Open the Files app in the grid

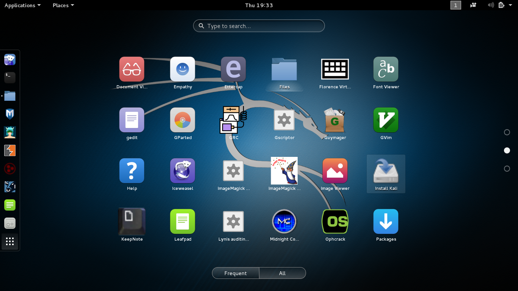pos(284,69)
